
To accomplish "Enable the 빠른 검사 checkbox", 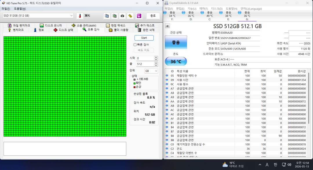I will pyautogui.click(x=135, y=45).
